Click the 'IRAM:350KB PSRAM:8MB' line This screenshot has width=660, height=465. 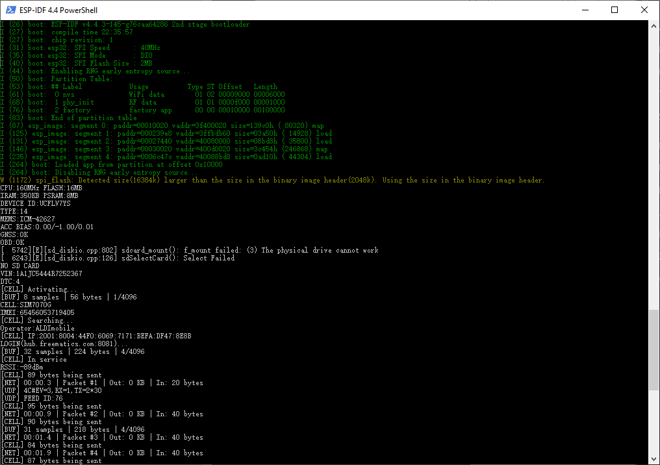(39, 195)
